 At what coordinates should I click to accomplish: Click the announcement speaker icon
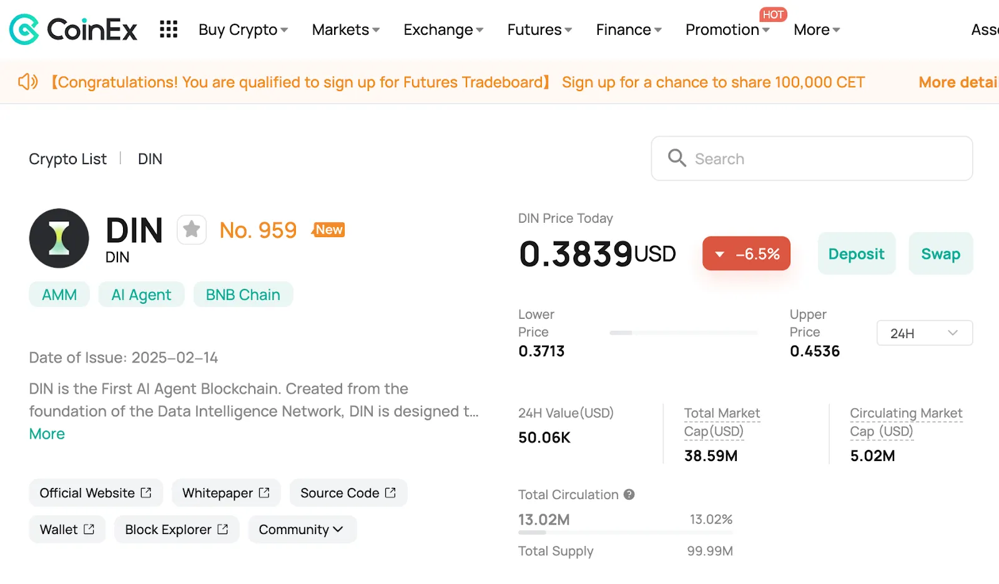click(x=28, y=82)
